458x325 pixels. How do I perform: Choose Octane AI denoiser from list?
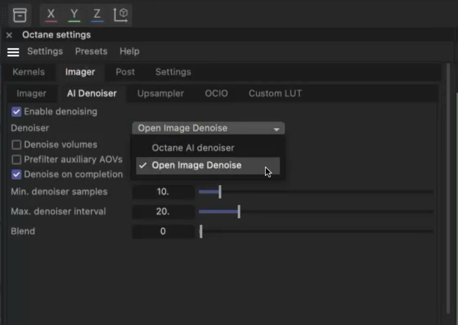193,148
